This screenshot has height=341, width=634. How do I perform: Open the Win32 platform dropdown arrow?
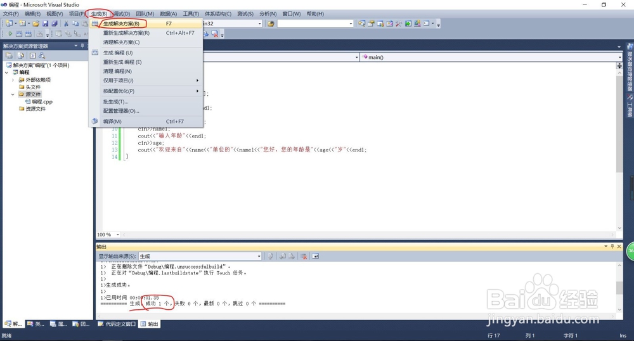point(259,23)
